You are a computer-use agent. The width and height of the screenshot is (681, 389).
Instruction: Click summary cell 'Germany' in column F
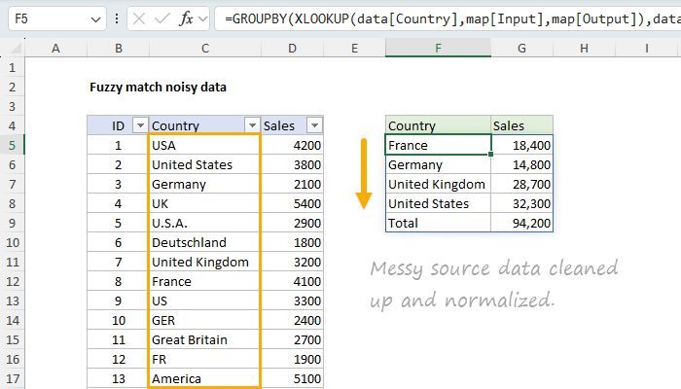438,164
